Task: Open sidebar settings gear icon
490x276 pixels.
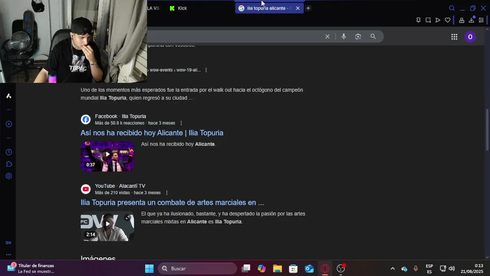Action: pyautogui.click(x=8, y=176)
